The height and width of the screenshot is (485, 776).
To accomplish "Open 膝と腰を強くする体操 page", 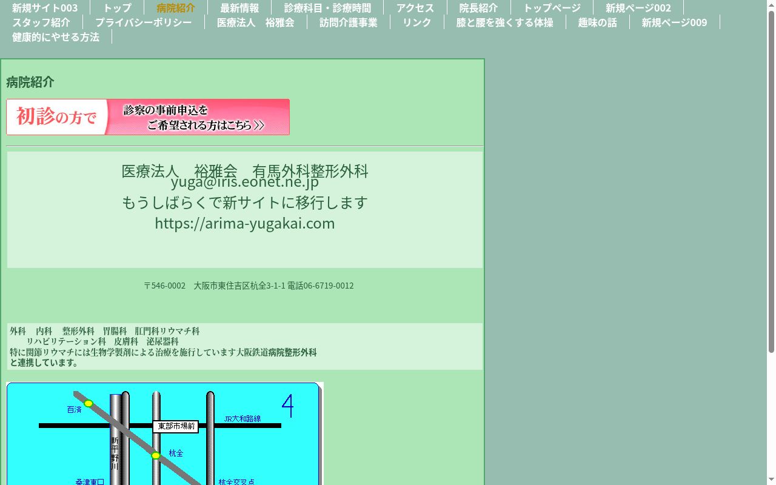I will (505, 22).
